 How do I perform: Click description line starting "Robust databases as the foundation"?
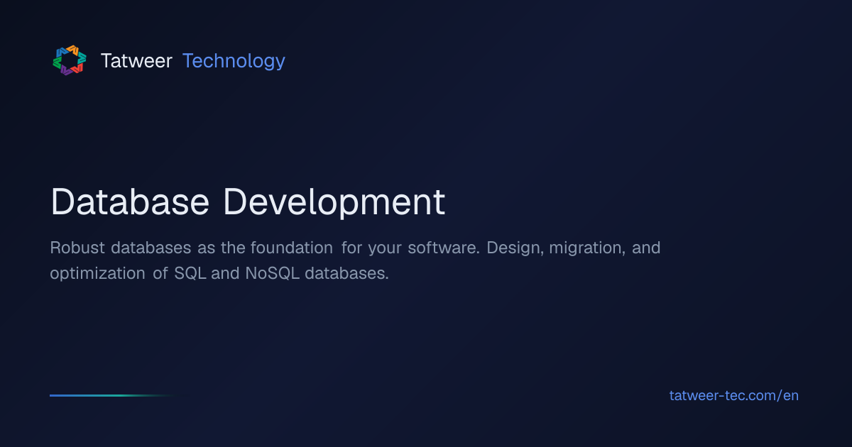pyautogui.click(x=355, y=248)
